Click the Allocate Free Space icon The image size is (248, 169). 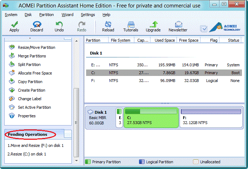[x=12, y=73]
